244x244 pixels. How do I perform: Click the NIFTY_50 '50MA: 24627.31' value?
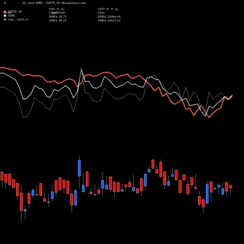click(109, 20)
